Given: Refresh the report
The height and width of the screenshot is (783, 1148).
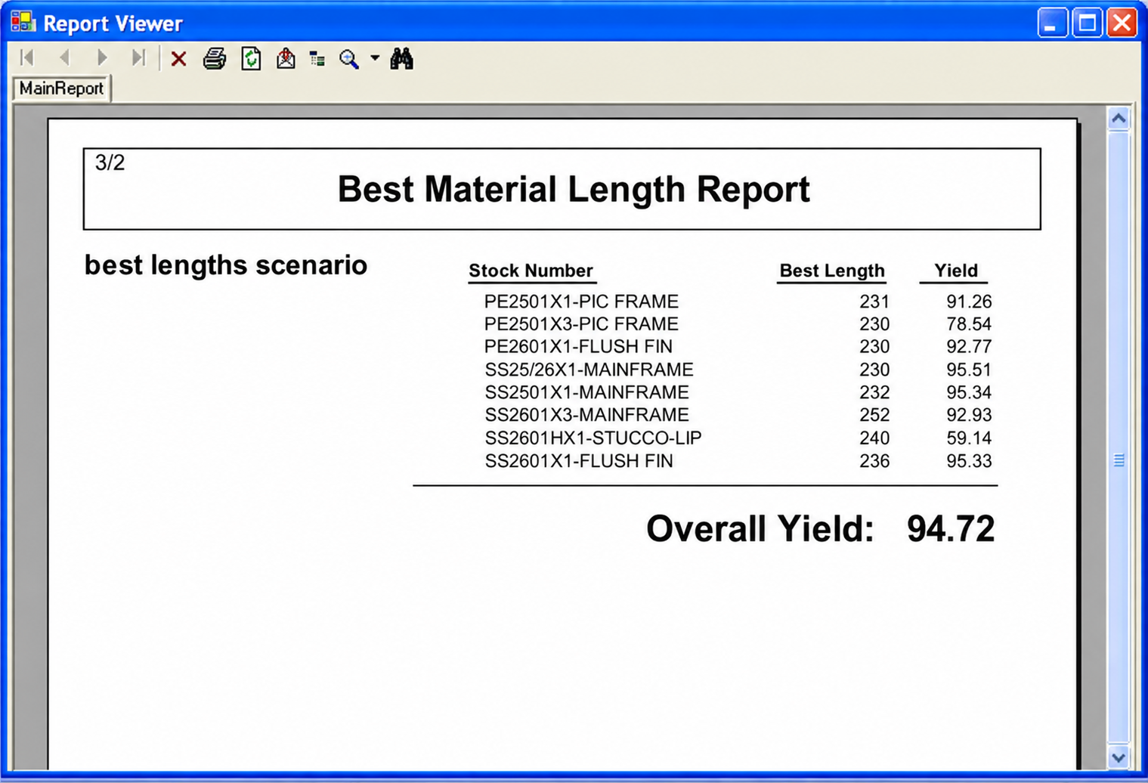Looking at the screenshot, I should (x=251, y=59).
